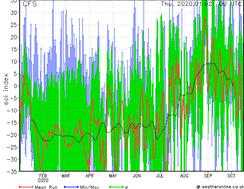Viewport: 244px width, 189px height.
Task: Click the 'Thu, 2020.01.02 00 UTC' timestamp
Action: click(x=201, y=4)
